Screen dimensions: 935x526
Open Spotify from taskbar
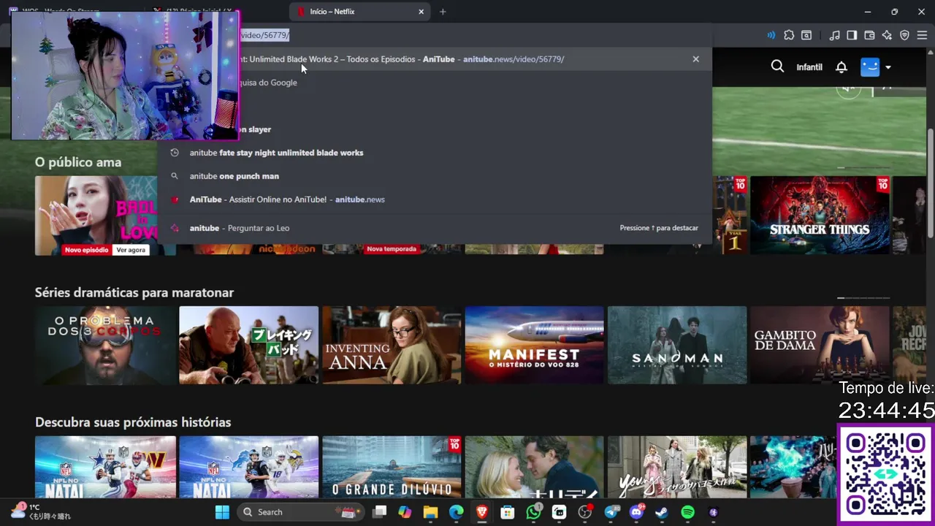click(x=687, y=512)
